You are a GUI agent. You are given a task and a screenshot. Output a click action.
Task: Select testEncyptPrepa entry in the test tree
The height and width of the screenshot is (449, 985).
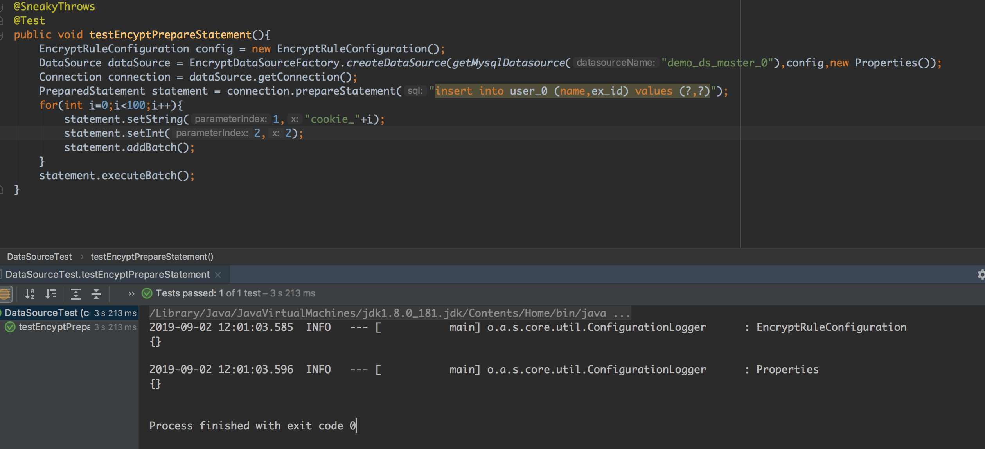(x=55, y=327)
